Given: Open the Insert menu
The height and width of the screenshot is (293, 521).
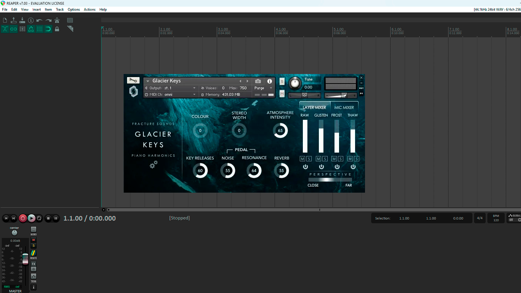Looking at the screenshot, I should [37, 10].
